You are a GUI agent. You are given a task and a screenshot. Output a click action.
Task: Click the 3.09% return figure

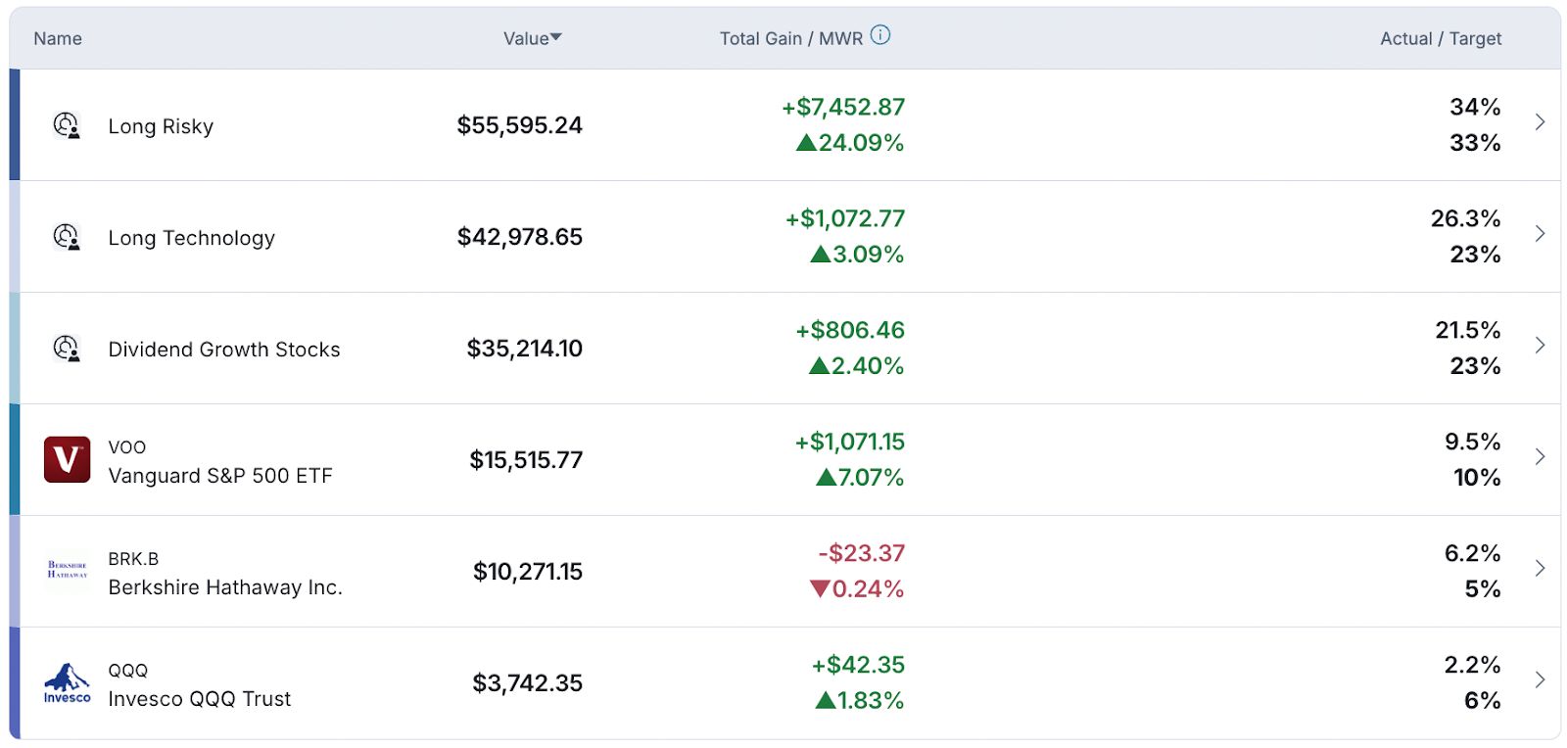857,255
